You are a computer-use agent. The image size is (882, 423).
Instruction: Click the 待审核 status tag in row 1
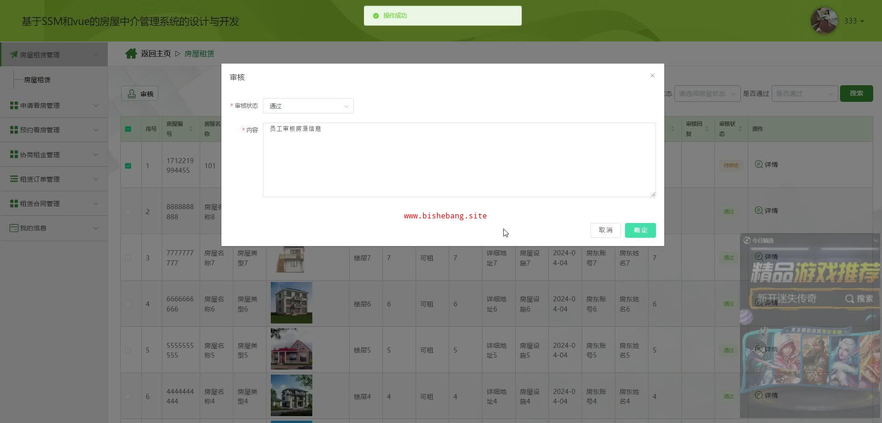(x=731, y=165)
